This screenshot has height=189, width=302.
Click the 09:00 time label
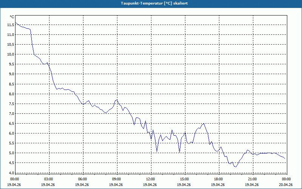(x=117, y=179)
